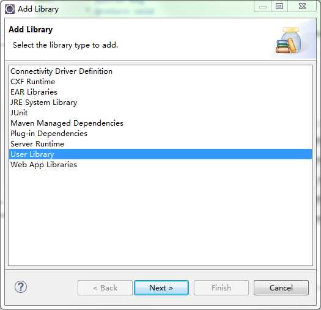Viewport: 321px width, 310px height.
Task: Click the library books jar wizard image
Action: coord(289,40)
